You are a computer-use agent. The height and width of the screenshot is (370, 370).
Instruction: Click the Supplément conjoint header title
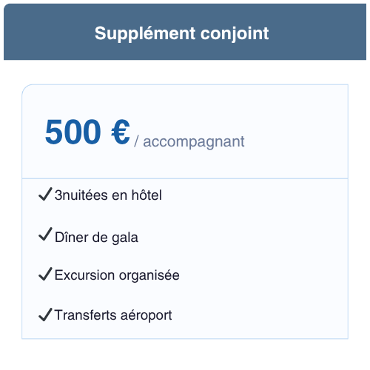(182, 33)
